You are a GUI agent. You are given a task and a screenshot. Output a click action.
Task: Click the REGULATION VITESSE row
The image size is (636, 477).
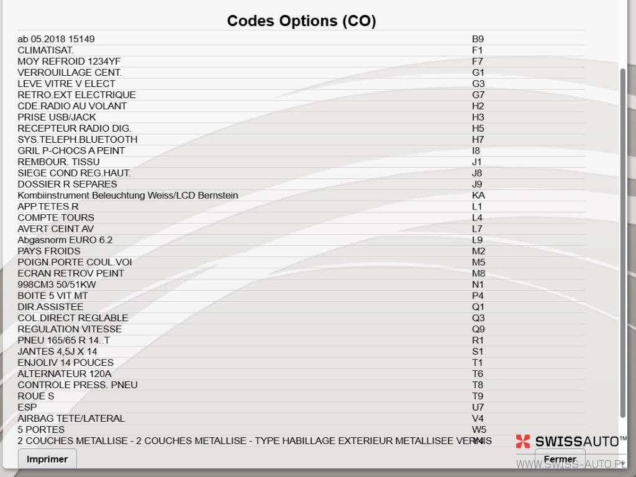point(301,329)
